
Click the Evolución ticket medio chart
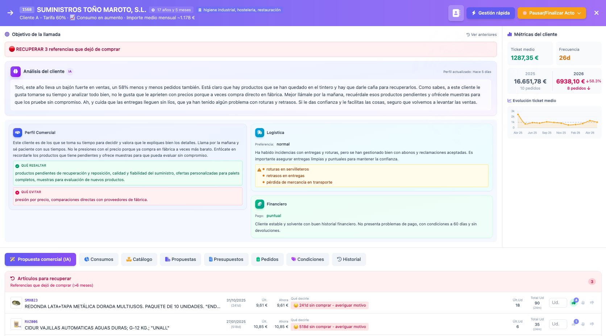(x=555, y=122)
